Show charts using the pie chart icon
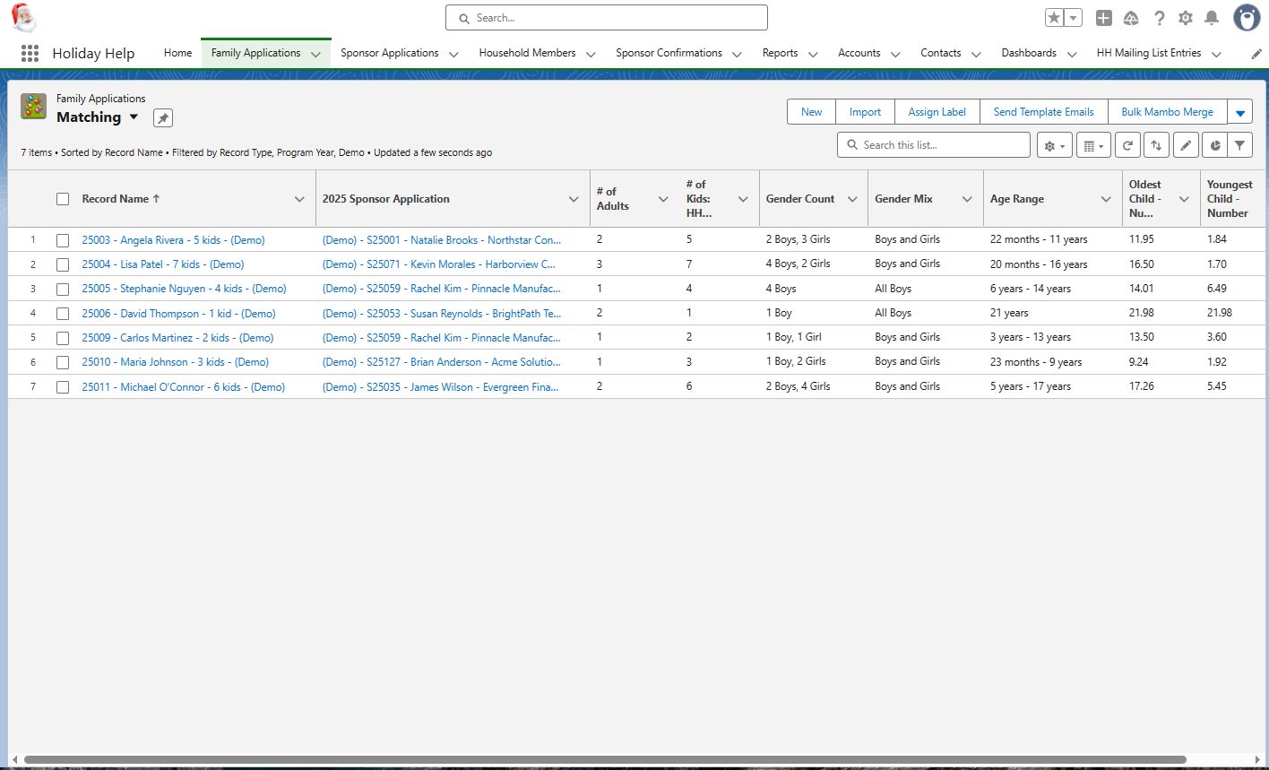 1214,145
